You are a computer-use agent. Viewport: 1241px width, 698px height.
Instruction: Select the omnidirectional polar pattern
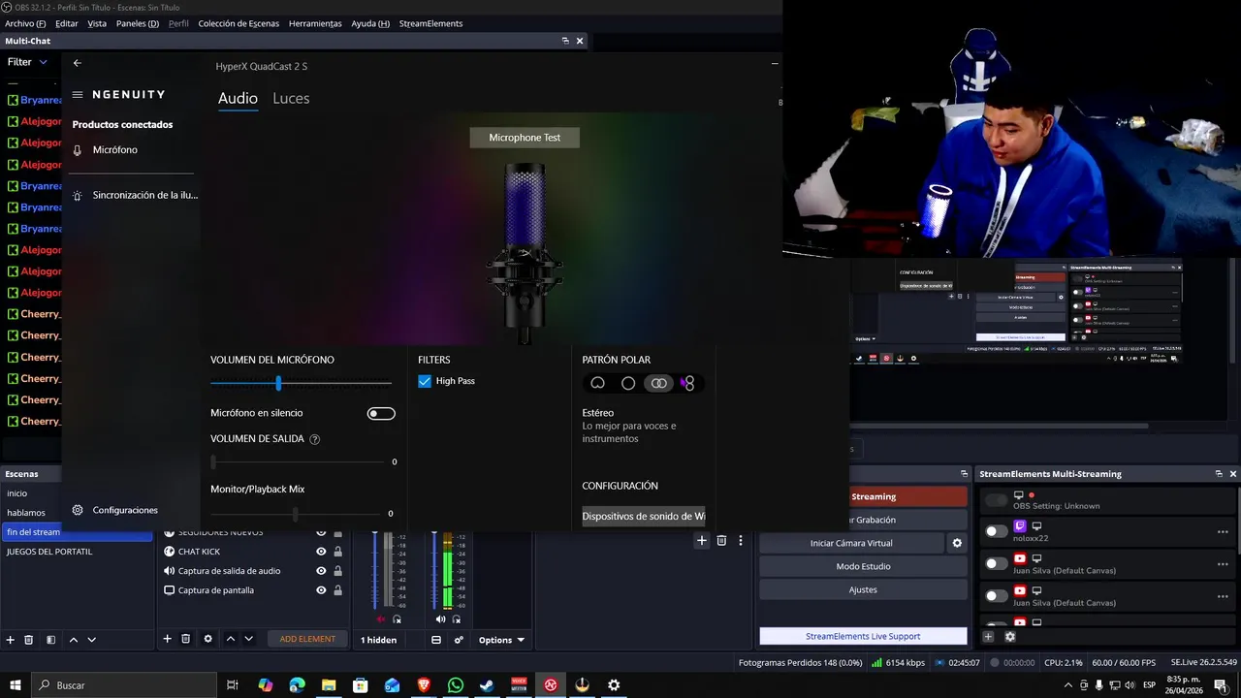click(x=628, y=384)
